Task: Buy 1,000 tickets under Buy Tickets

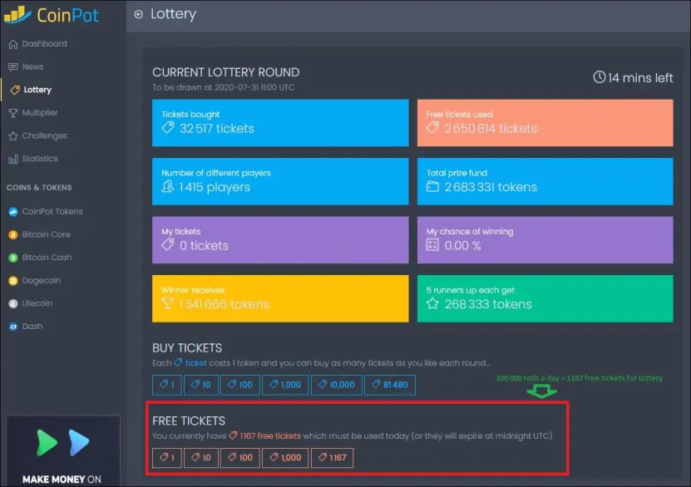Action: [285, 385]
